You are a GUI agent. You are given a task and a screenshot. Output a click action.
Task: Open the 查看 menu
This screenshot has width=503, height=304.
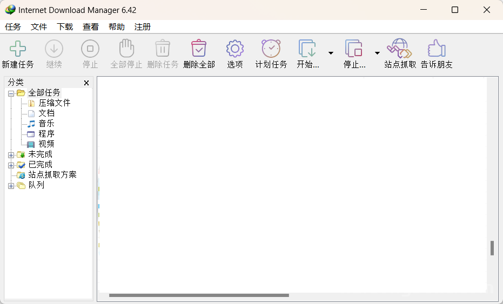(91, 27)
